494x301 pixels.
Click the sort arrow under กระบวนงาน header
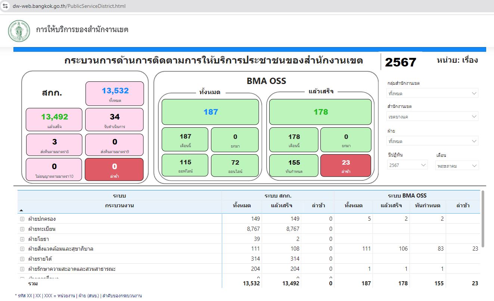[x=21, y=211]
